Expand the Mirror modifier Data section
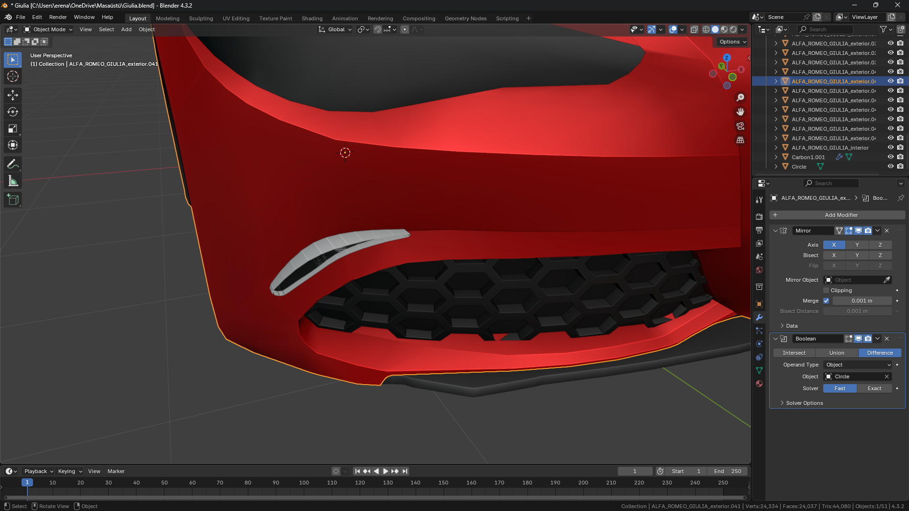This screenshot has width=909, height=511. (789, 326)
